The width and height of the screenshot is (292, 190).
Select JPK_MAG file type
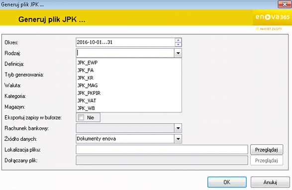click(x=129, y=86)
